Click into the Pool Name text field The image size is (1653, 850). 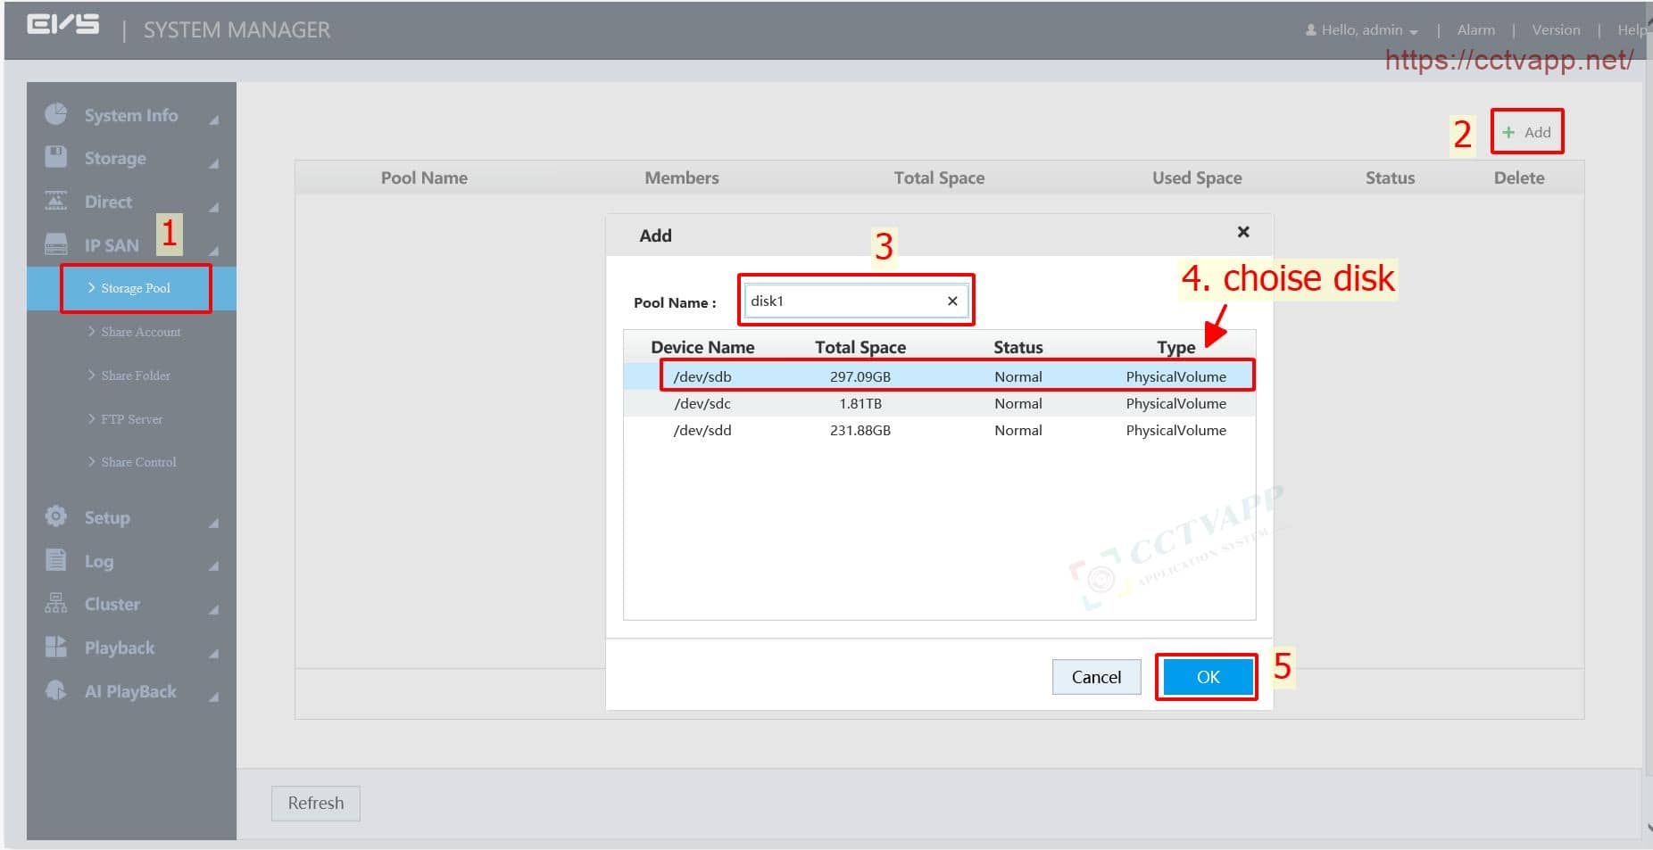point(843,301)
